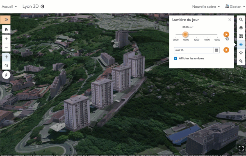Viewport: 246px width, 156px height.
Task: Click the time slider orange handle
Action: click(x=185, y=34)
